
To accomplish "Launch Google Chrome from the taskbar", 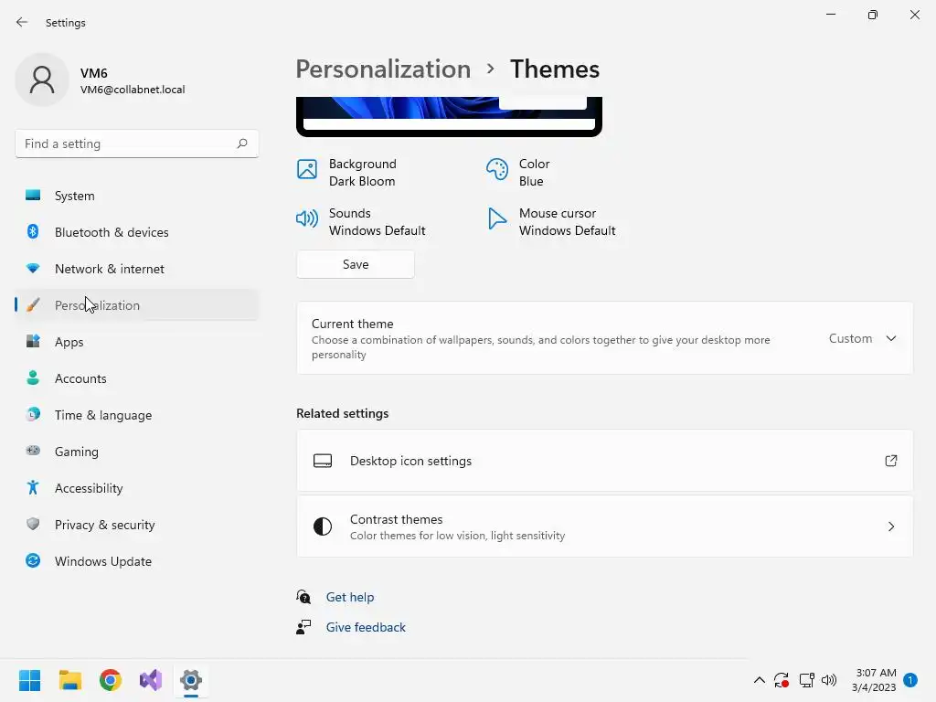I will click(111, 680).
